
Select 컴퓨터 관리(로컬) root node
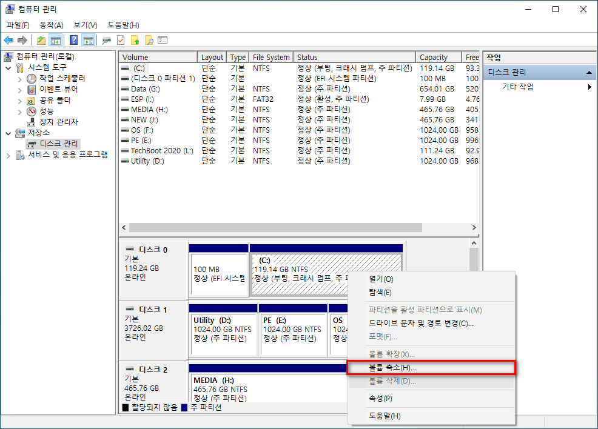[x=45, y=57]
